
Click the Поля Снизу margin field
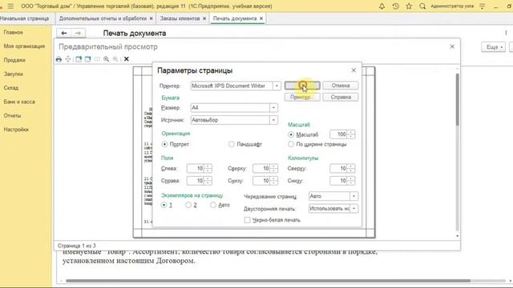pyautogui.click(x=262, y=181)
